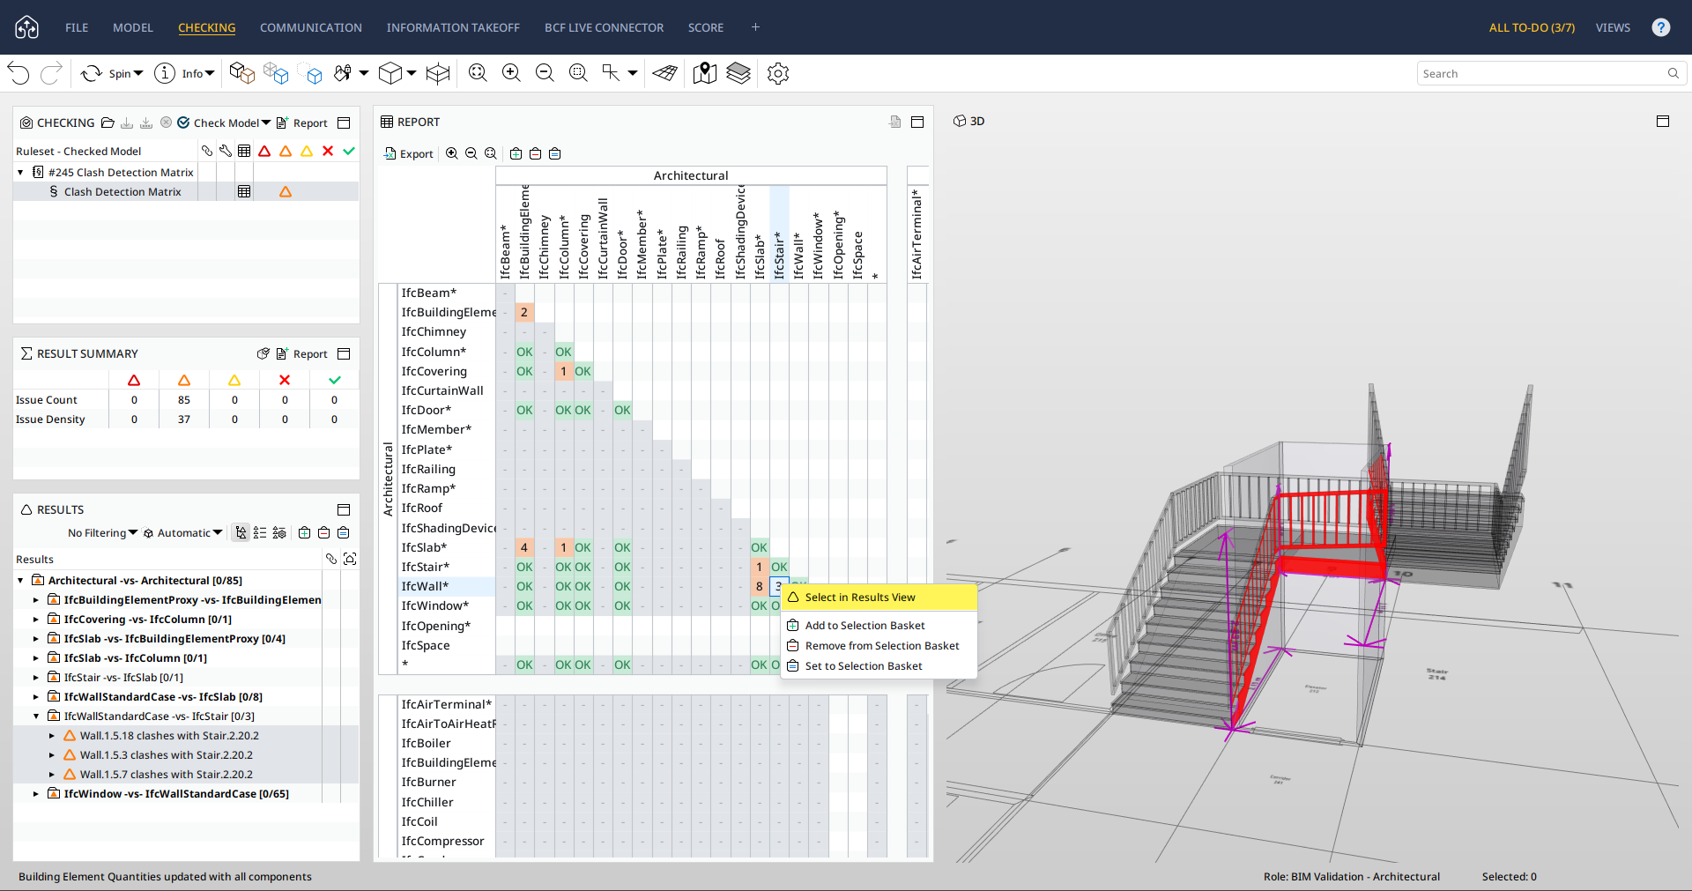Open ALL TO-DO (3/7) link

click(1531, 27)
